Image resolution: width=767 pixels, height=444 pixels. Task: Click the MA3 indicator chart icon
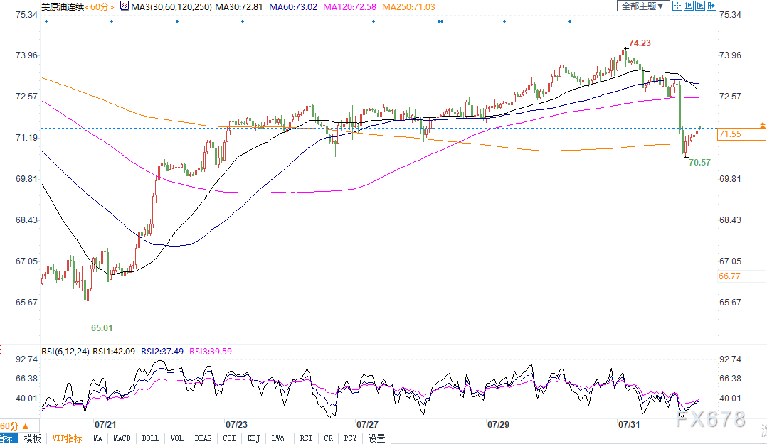[x=125, y=6]
